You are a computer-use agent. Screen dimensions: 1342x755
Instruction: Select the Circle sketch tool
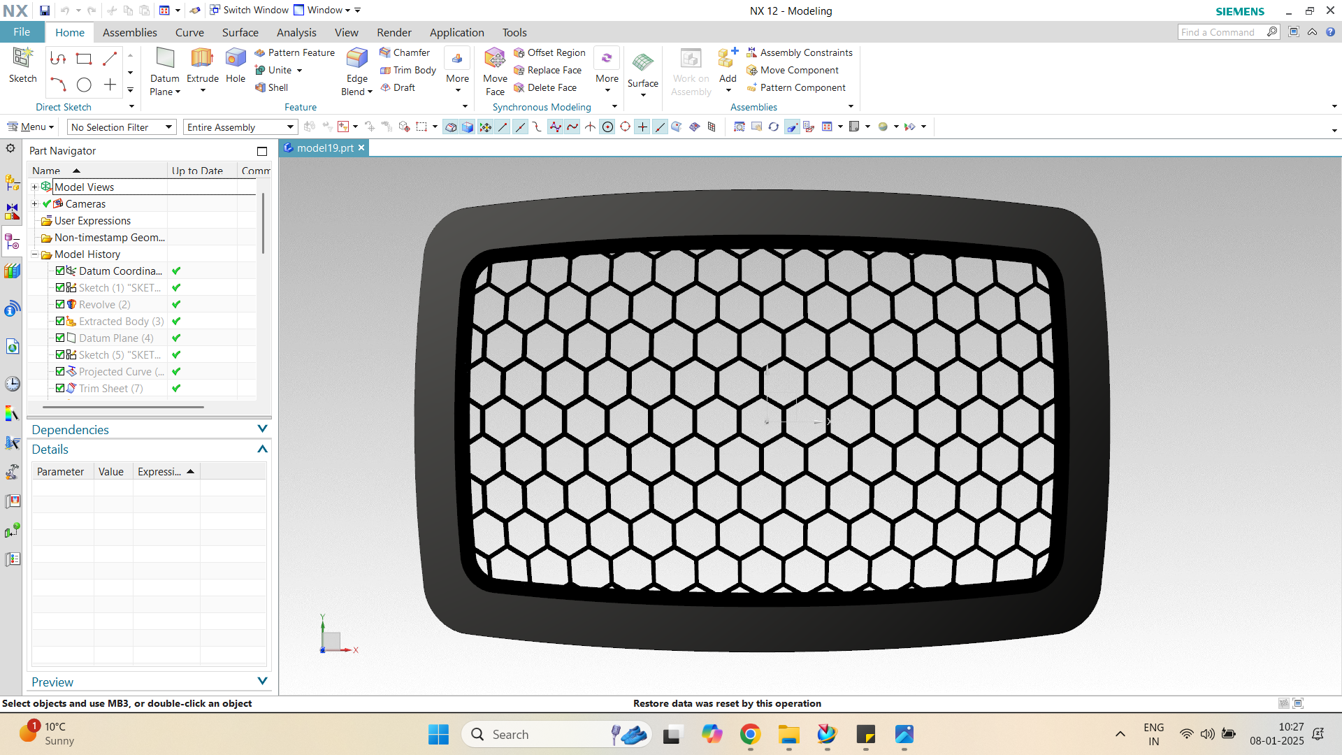coord(84,85)
